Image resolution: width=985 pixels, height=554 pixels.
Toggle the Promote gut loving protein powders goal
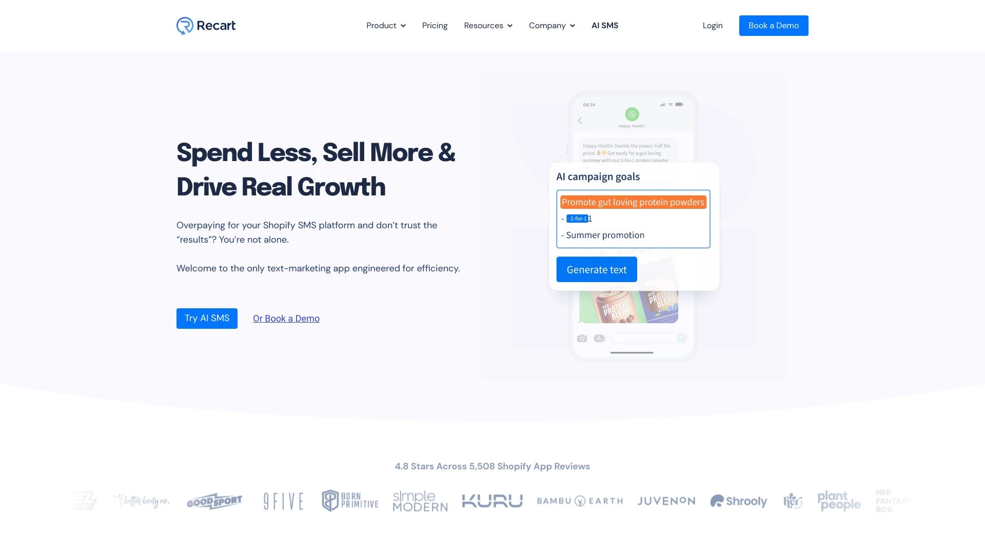point(632,202)
